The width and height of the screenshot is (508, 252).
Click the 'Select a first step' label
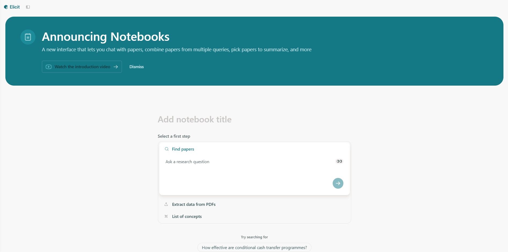[174, 136]
